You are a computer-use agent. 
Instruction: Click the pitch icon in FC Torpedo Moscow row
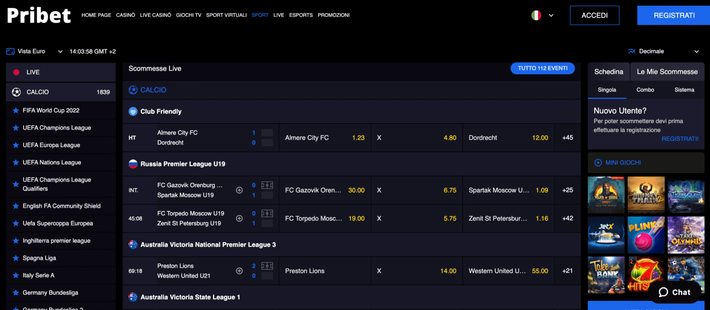point(267,214)
